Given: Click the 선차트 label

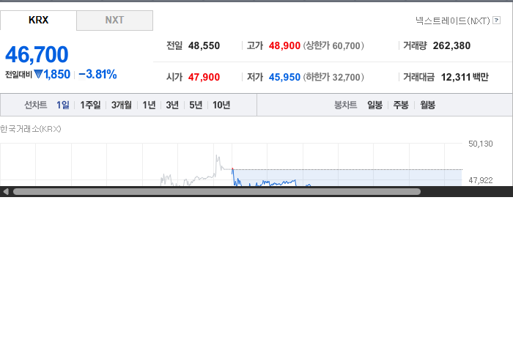Looking at the screenshot, I should coord(36,105).
